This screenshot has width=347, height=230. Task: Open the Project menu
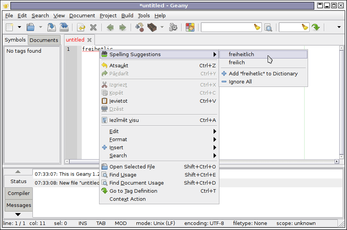[x=108, y=16]
